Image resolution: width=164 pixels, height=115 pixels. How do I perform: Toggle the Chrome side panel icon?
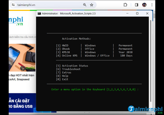click(136, 5)
